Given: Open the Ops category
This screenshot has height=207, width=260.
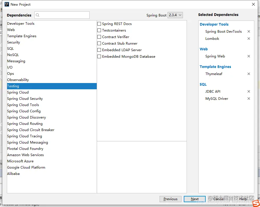Looking at the screenshot, I should pos(52,74).
